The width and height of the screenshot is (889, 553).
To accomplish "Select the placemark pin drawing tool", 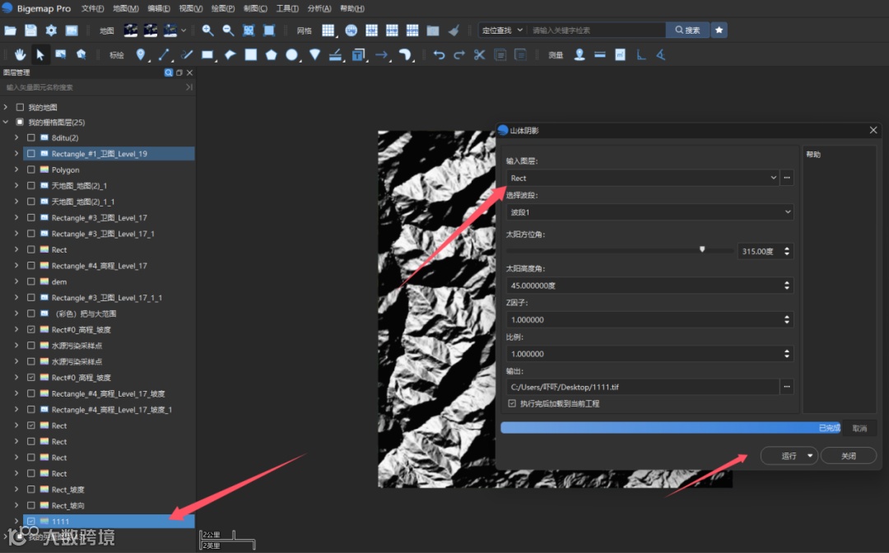I will (141, 55).
